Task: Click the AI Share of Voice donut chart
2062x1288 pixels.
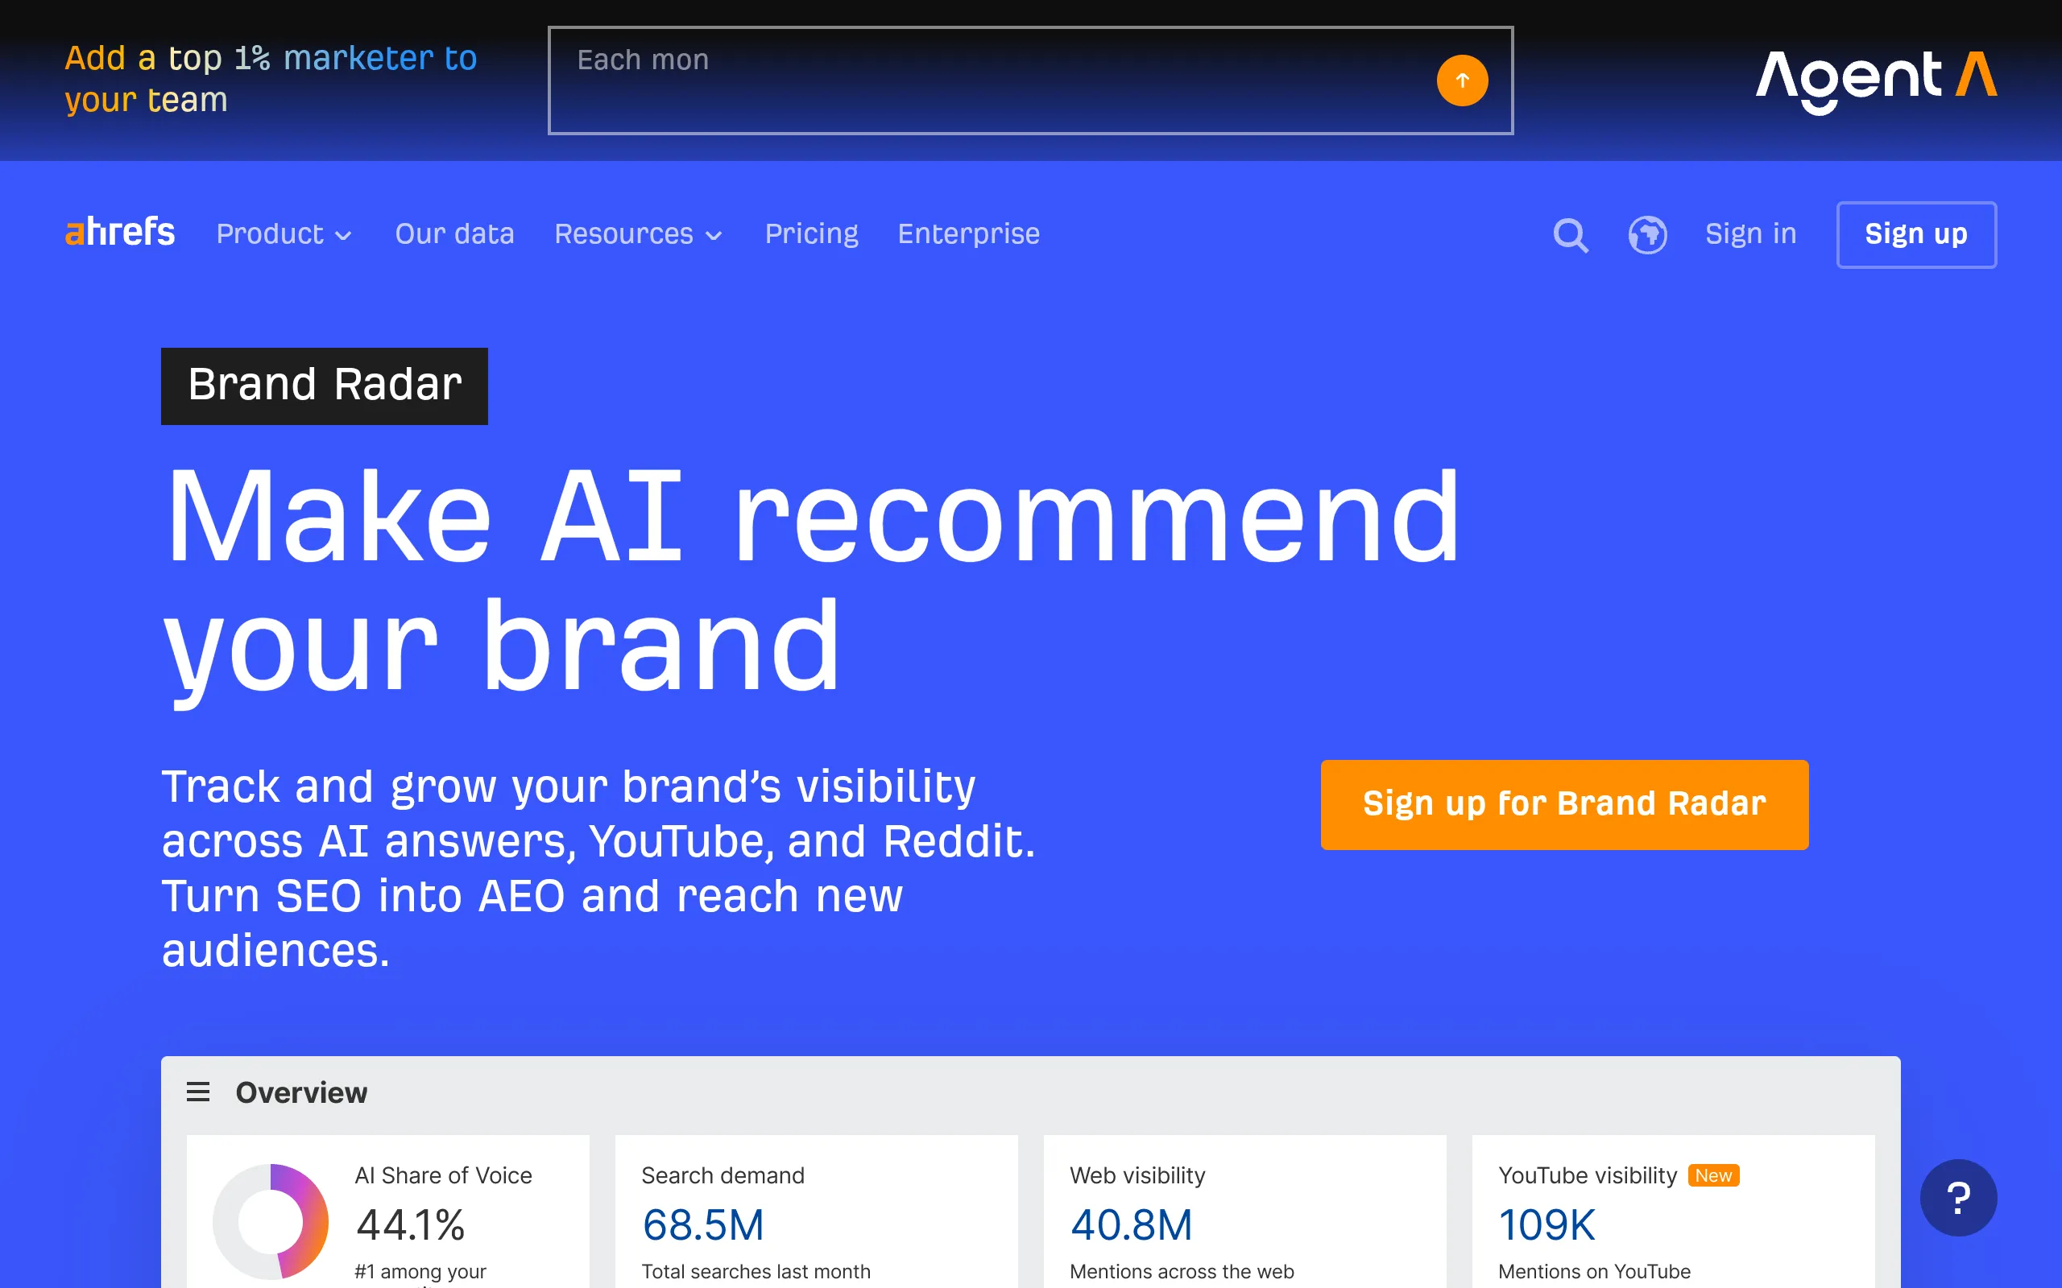Action: coord(270,1220)
